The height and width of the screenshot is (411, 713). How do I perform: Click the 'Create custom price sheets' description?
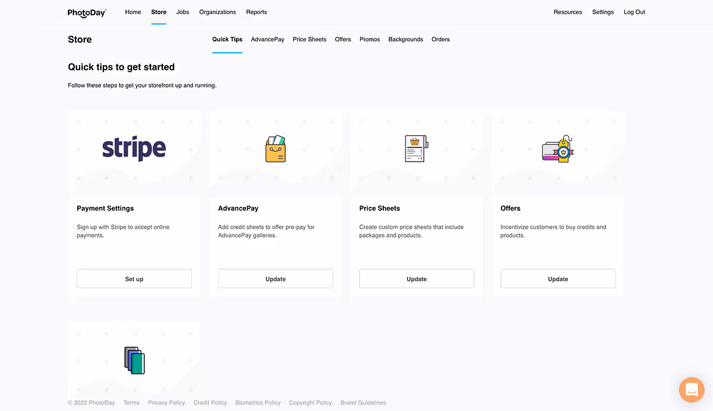(x=411, y=231)
